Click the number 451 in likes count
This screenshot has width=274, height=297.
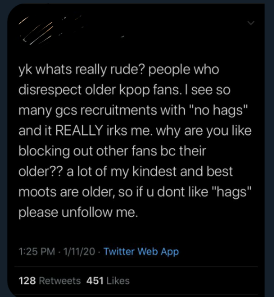[95, 281]
